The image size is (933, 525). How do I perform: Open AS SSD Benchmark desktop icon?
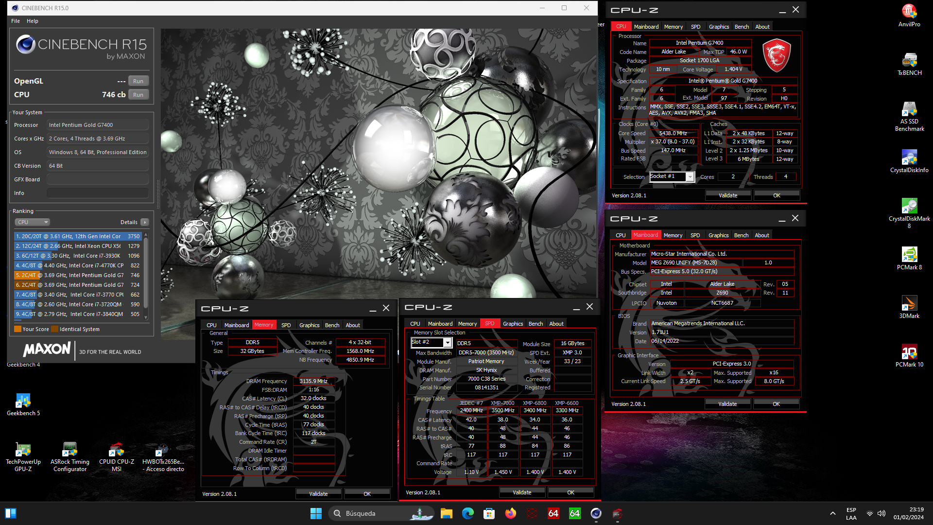pos(909,116)
